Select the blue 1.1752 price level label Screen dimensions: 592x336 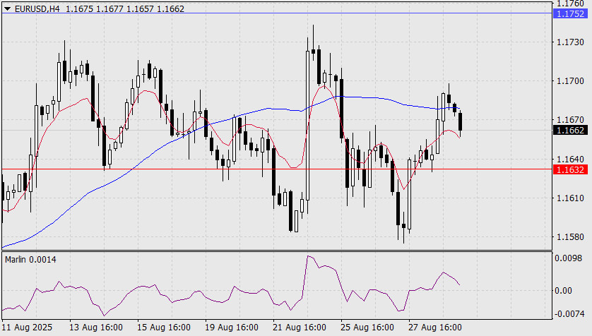[x=571, y=14]
